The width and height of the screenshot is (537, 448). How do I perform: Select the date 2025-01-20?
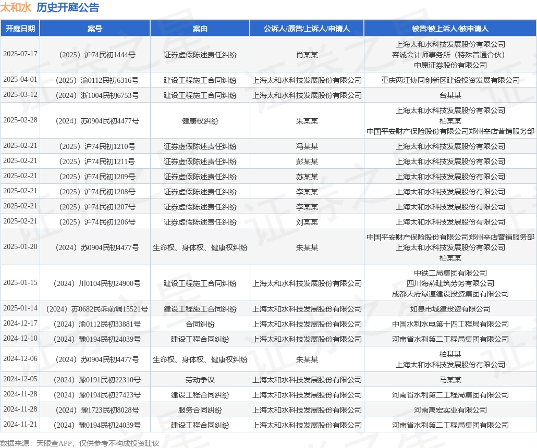(x=20, y=247)
